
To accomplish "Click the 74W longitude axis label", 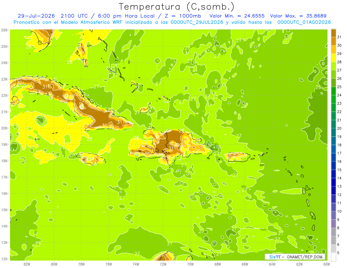I will tap(136, 264).
